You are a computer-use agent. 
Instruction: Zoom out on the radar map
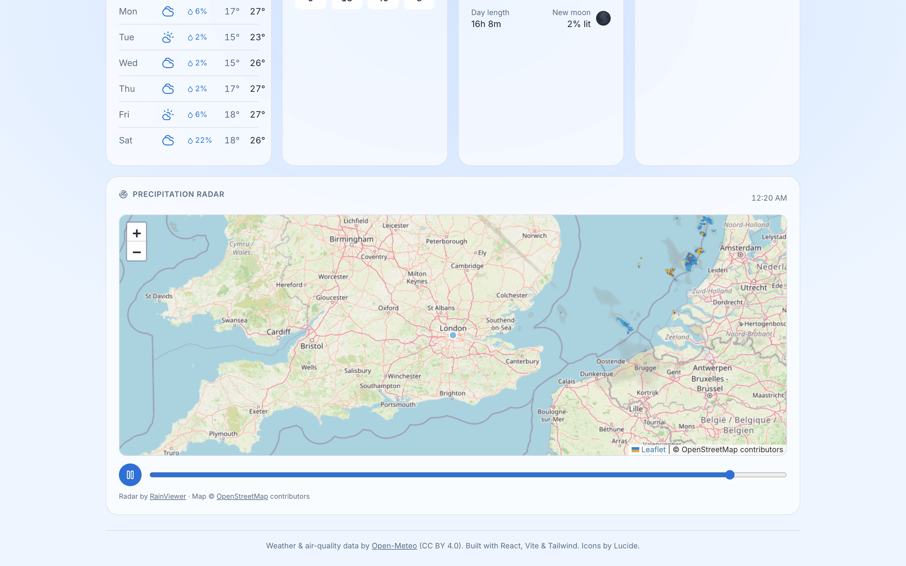pos(137,252)
